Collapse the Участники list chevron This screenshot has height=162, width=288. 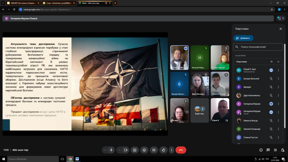[x=278, y=62]
